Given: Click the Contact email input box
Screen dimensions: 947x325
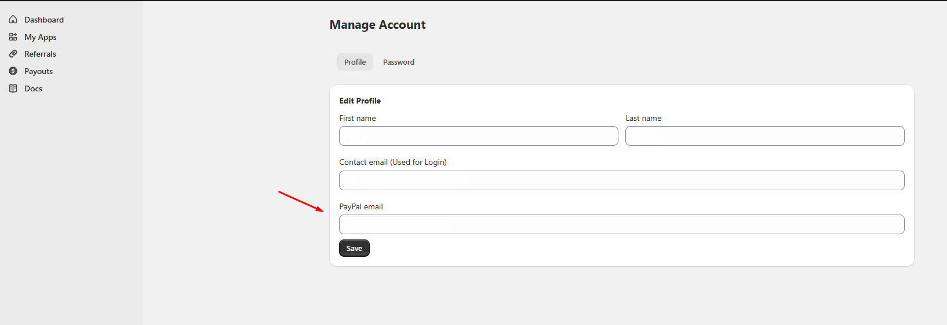Looking at the screenshot, I should [x=622, y=180].
